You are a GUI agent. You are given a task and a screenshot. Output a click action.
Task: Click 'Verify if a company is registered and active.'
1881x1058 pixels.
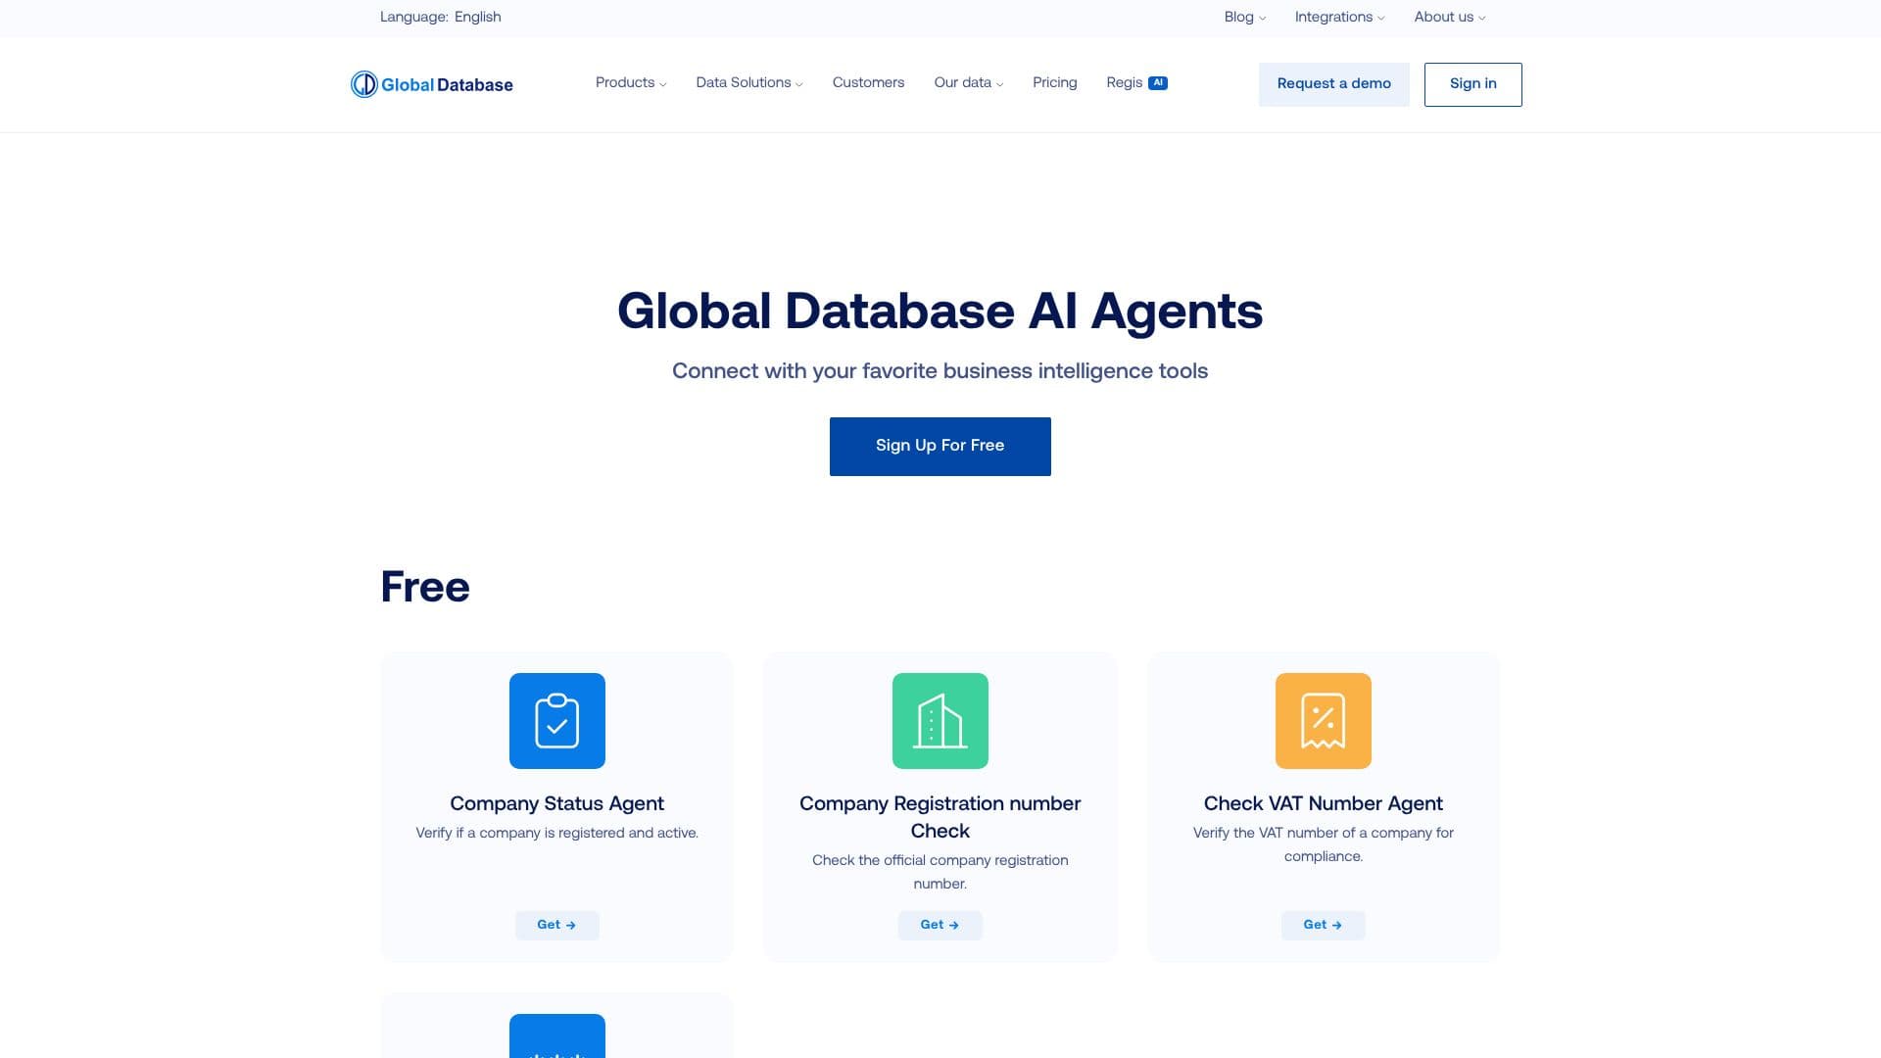557,833
